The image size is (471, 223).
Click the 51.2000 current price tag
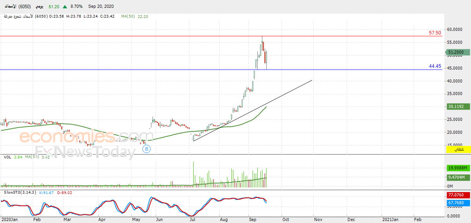coord(456,52)
